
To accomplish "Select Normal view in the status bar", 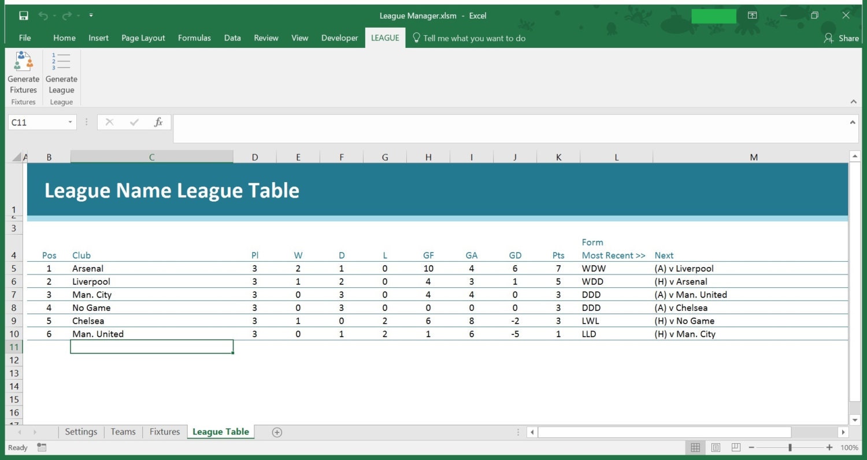I will click(x=695, y=447).
